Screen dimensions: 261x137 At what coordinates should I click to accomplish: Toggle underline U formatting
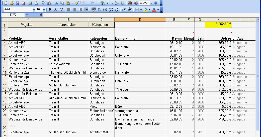tap(61, 10)
